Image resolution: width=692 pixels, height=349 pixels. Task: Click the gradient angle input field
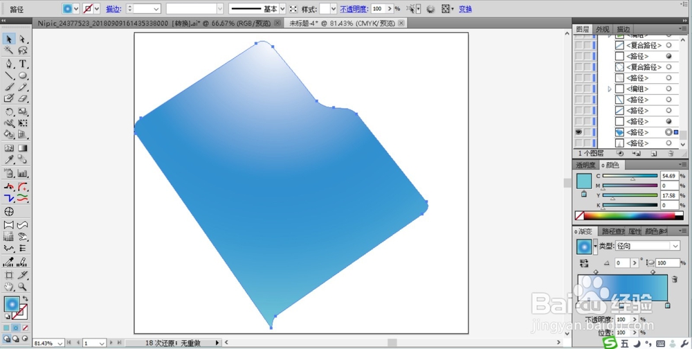(x=622, y=263)
